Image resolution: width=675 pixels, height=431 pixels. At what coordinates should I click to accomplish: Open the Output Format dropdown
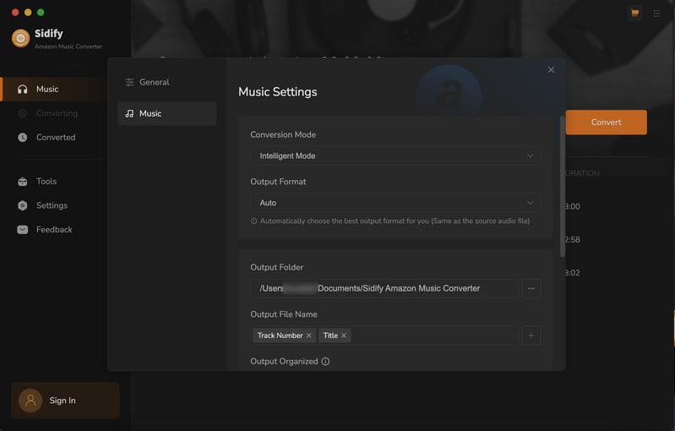(x=395, y=203)
